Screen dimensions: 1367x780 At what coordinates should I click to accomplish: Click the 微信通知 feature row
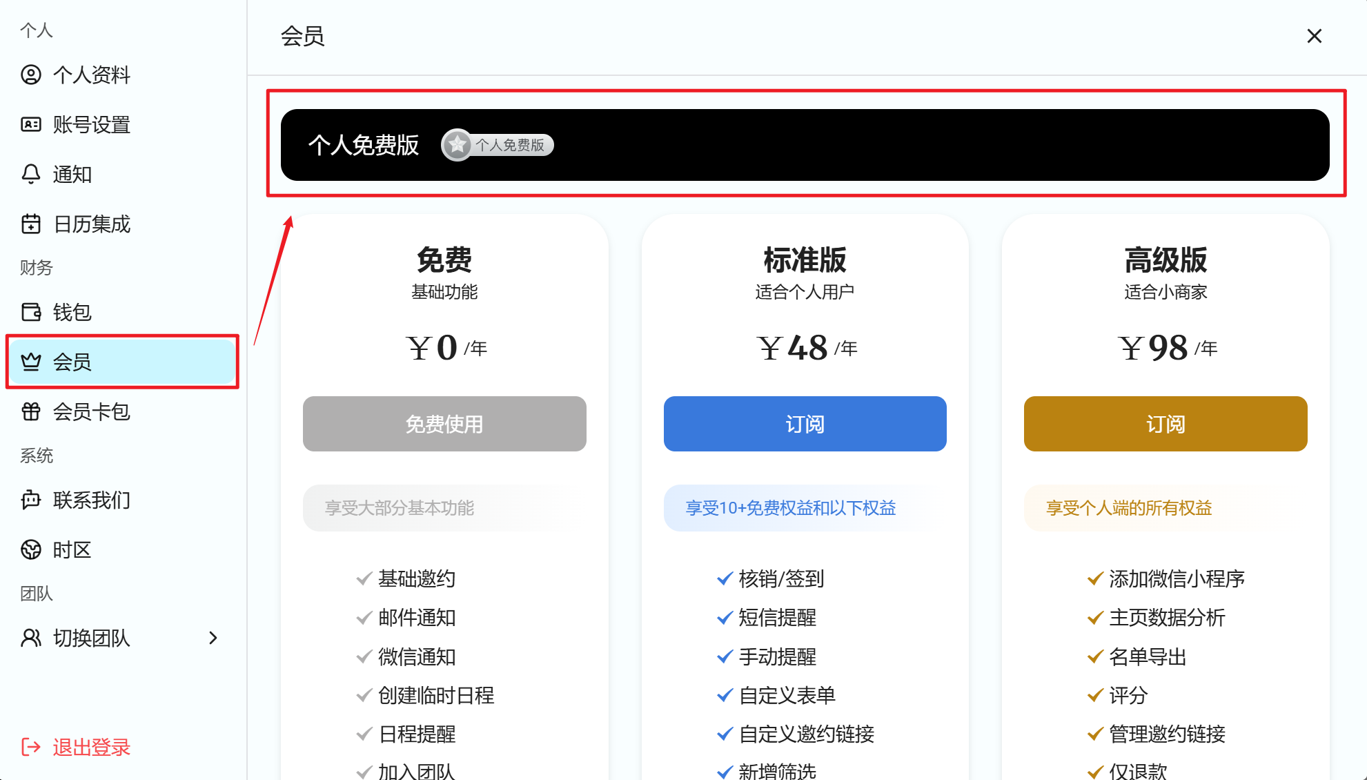[406, 656]
